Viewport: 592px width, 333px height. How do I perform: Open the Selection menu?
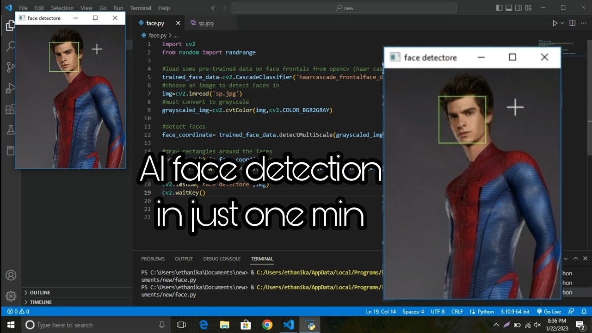[x=62, y=8]
